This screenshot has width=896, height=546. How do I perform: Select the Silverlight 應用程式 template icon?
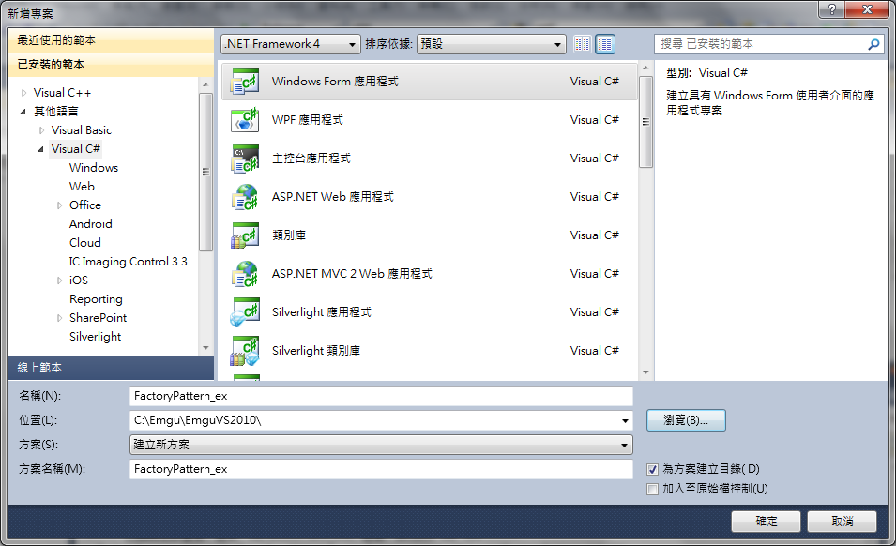[x=245, y=312]
